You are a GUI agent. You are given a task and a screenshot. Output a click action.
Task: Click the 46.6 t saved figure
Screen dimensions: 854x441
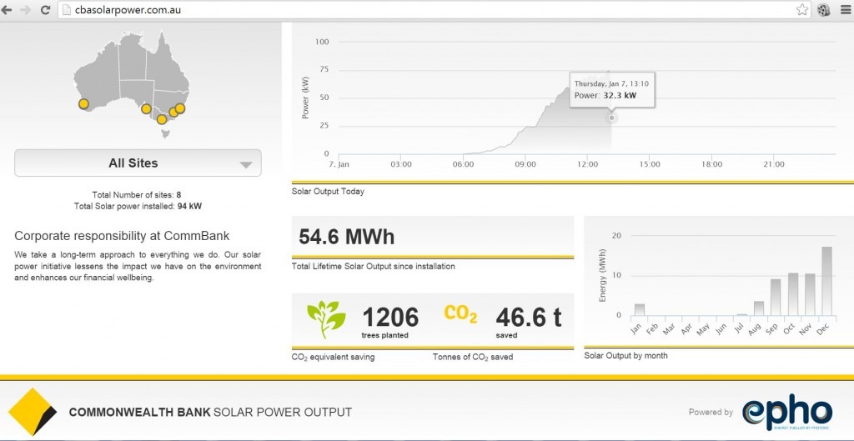(x=528, y=317)
